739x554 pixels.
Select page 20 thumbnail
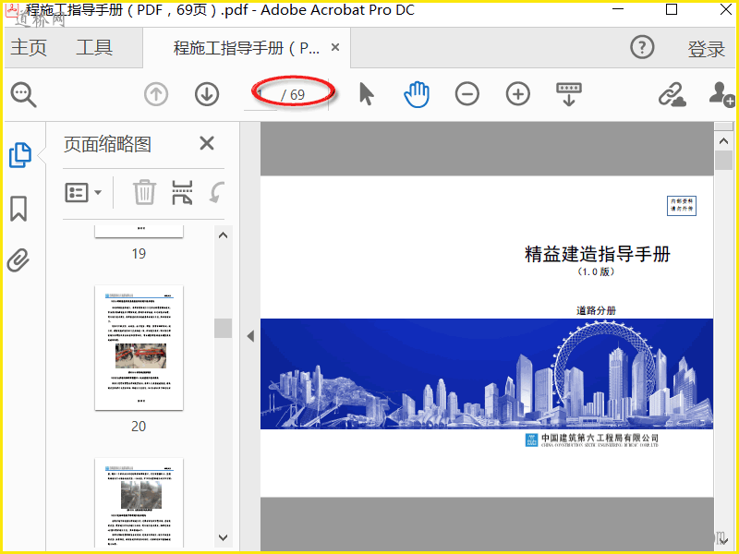[139, 347]
